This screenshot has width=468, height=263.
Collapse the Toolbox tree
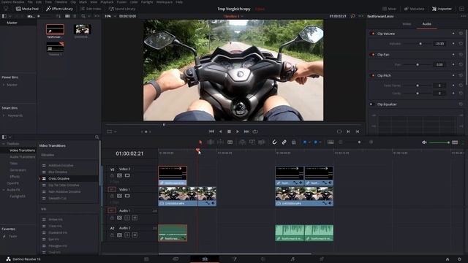[x=3, y=144]
